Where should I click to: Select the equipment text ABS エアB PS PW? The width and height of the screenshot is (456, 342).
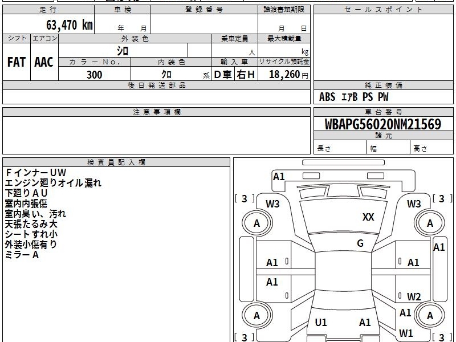[353, 97]
